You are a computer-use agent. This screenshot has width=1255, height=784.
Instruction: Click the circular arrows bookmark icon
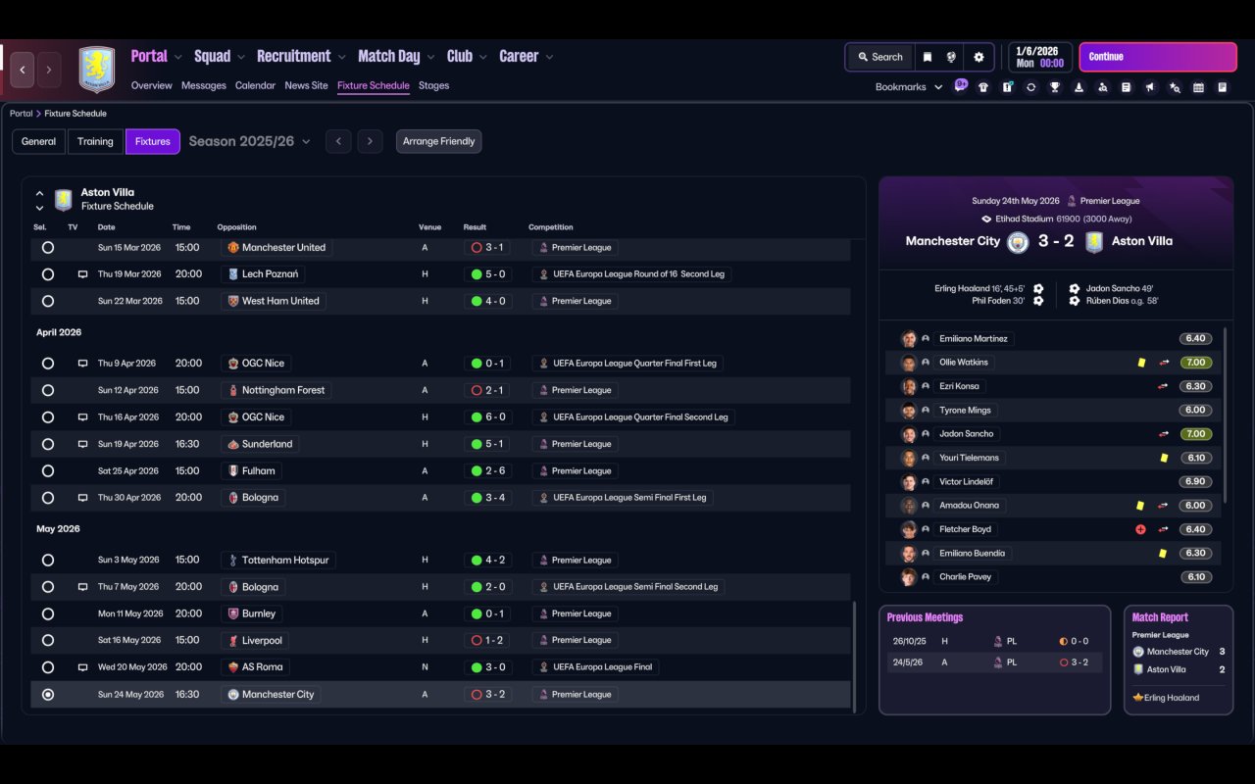(1030, 87)
